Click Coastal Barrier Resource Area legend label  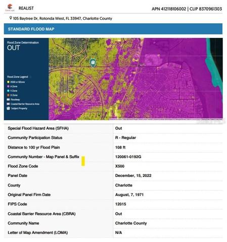[x=25, y=104]
